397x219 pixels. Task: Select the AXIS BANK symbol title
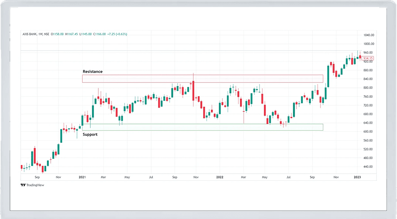click(x=29, y=34)
